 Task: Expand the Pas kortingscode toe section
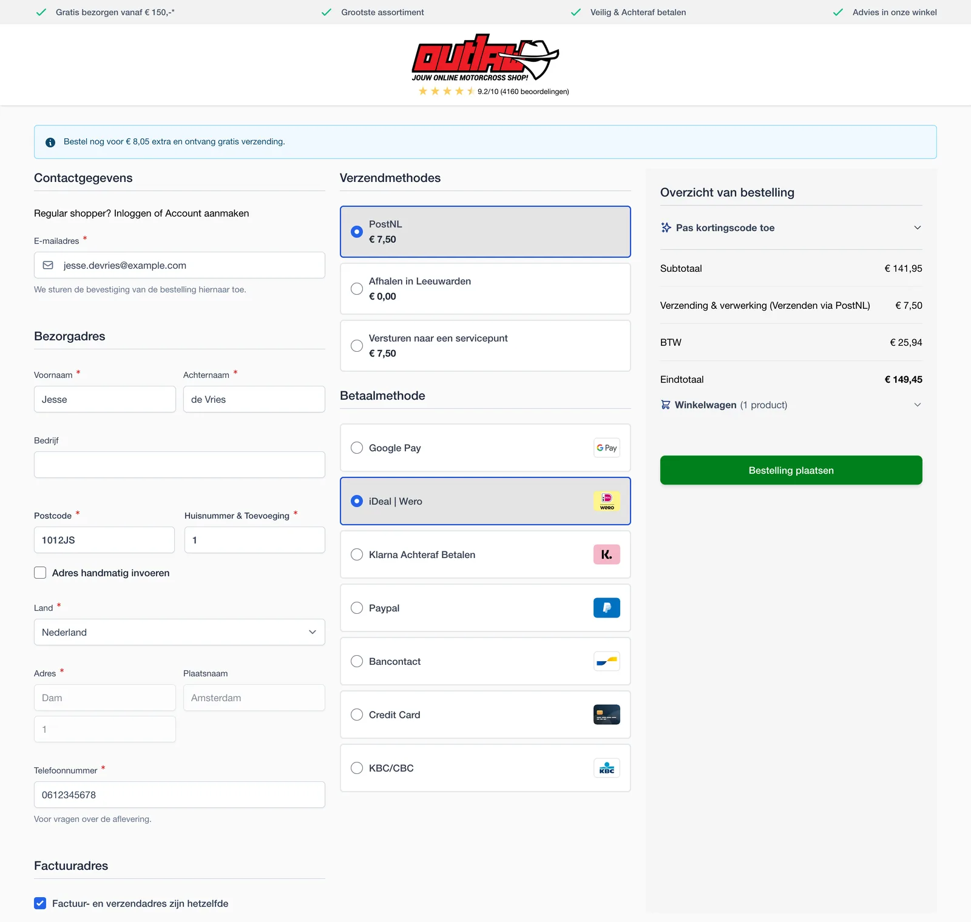click(791, 227)
